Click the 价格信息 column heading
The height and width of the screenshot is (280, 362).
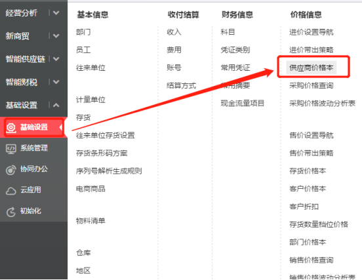click(306, 14)
